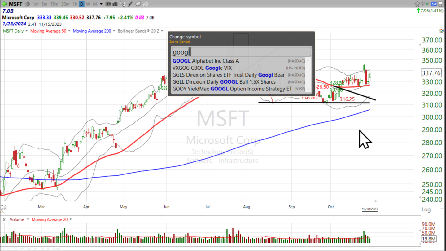
Task: Click the MSFT ticker symbol
Action: point(15,4)
